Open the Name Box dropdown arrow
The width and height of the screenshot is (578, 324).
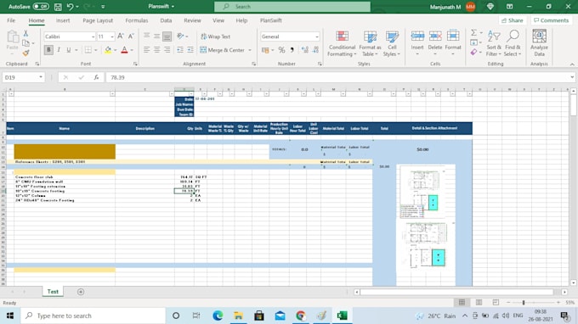[x=41, y=77]
